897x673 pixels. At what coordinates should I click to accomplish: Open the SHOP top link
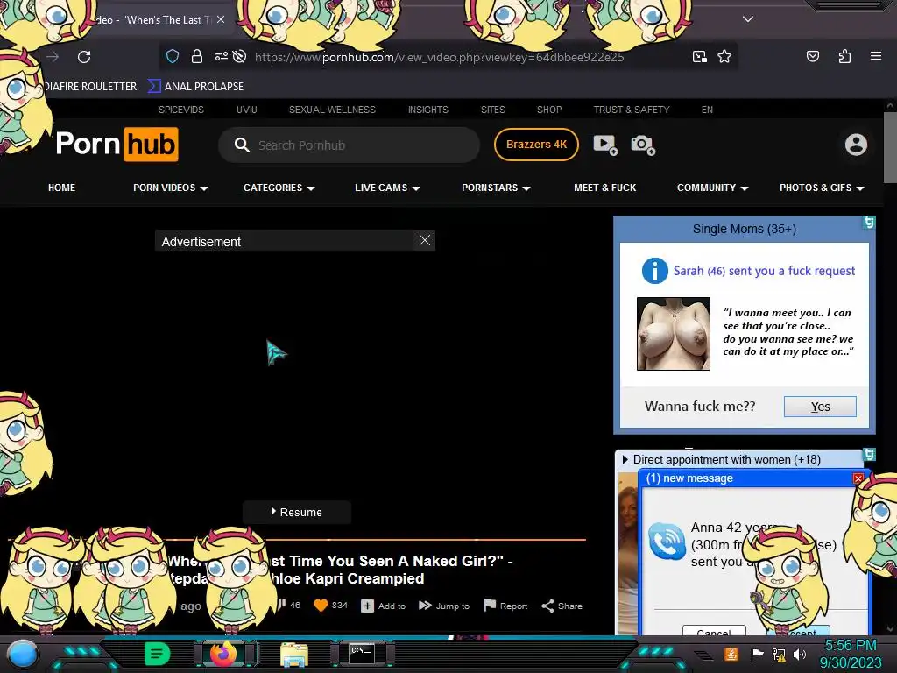pos(549,110)
